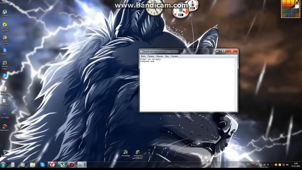Maximize the Notepad window

(224, 51)
